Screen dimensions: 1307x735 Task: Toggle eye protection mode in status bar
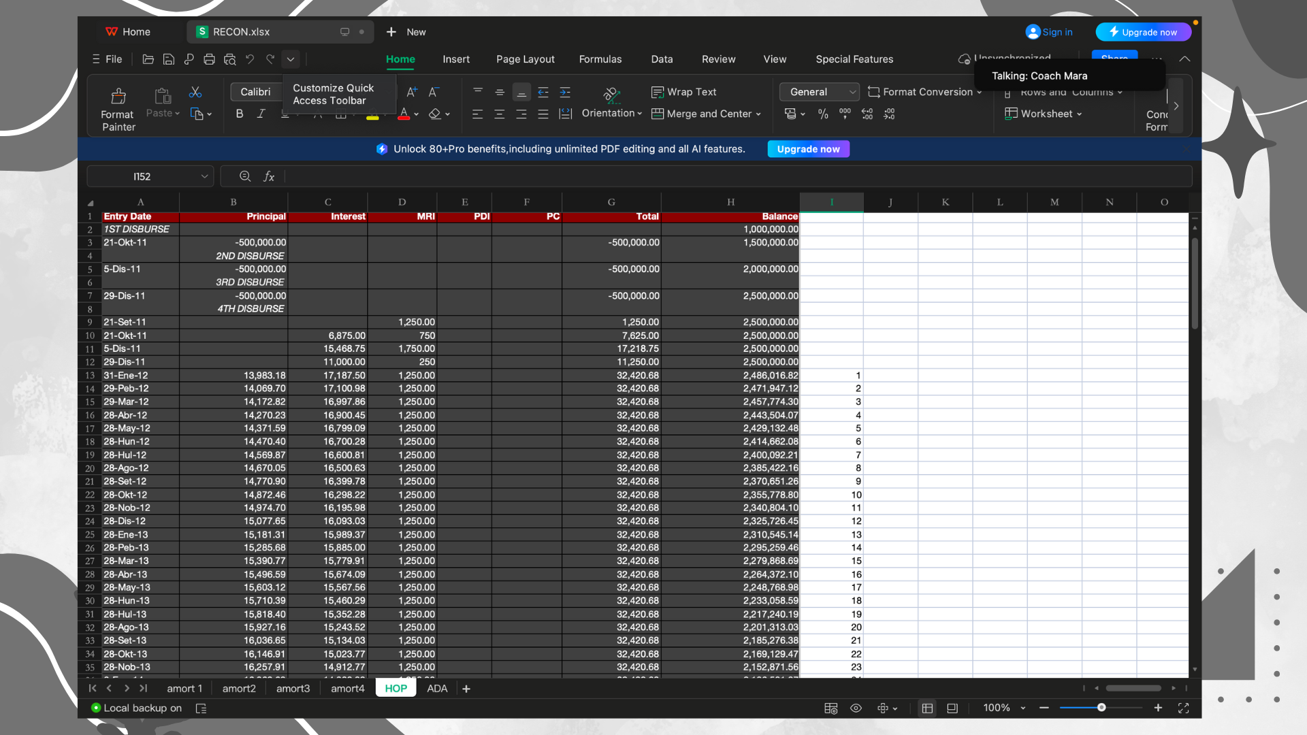click(x=856, y=708)
